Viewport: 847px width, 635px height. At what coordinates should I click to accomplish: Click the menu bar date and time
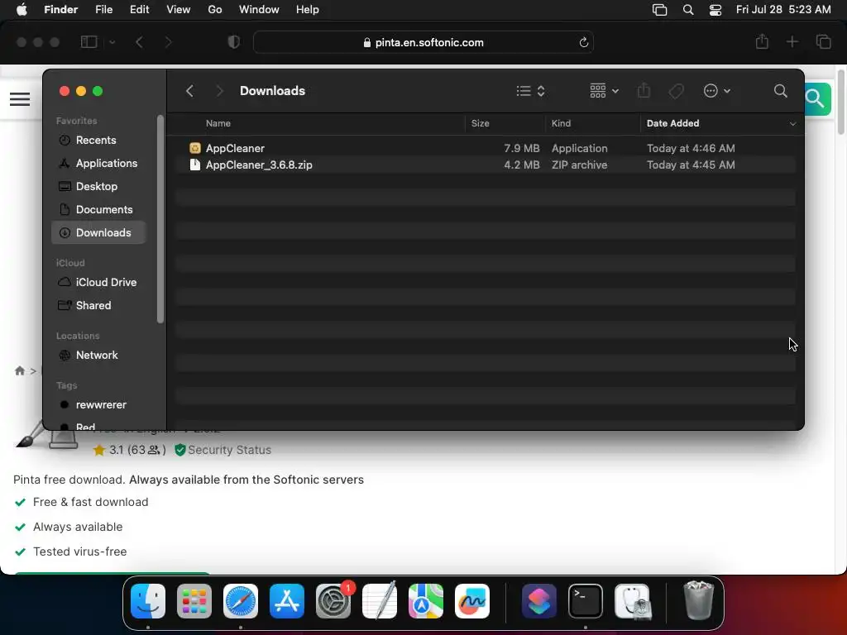(783, 9)
